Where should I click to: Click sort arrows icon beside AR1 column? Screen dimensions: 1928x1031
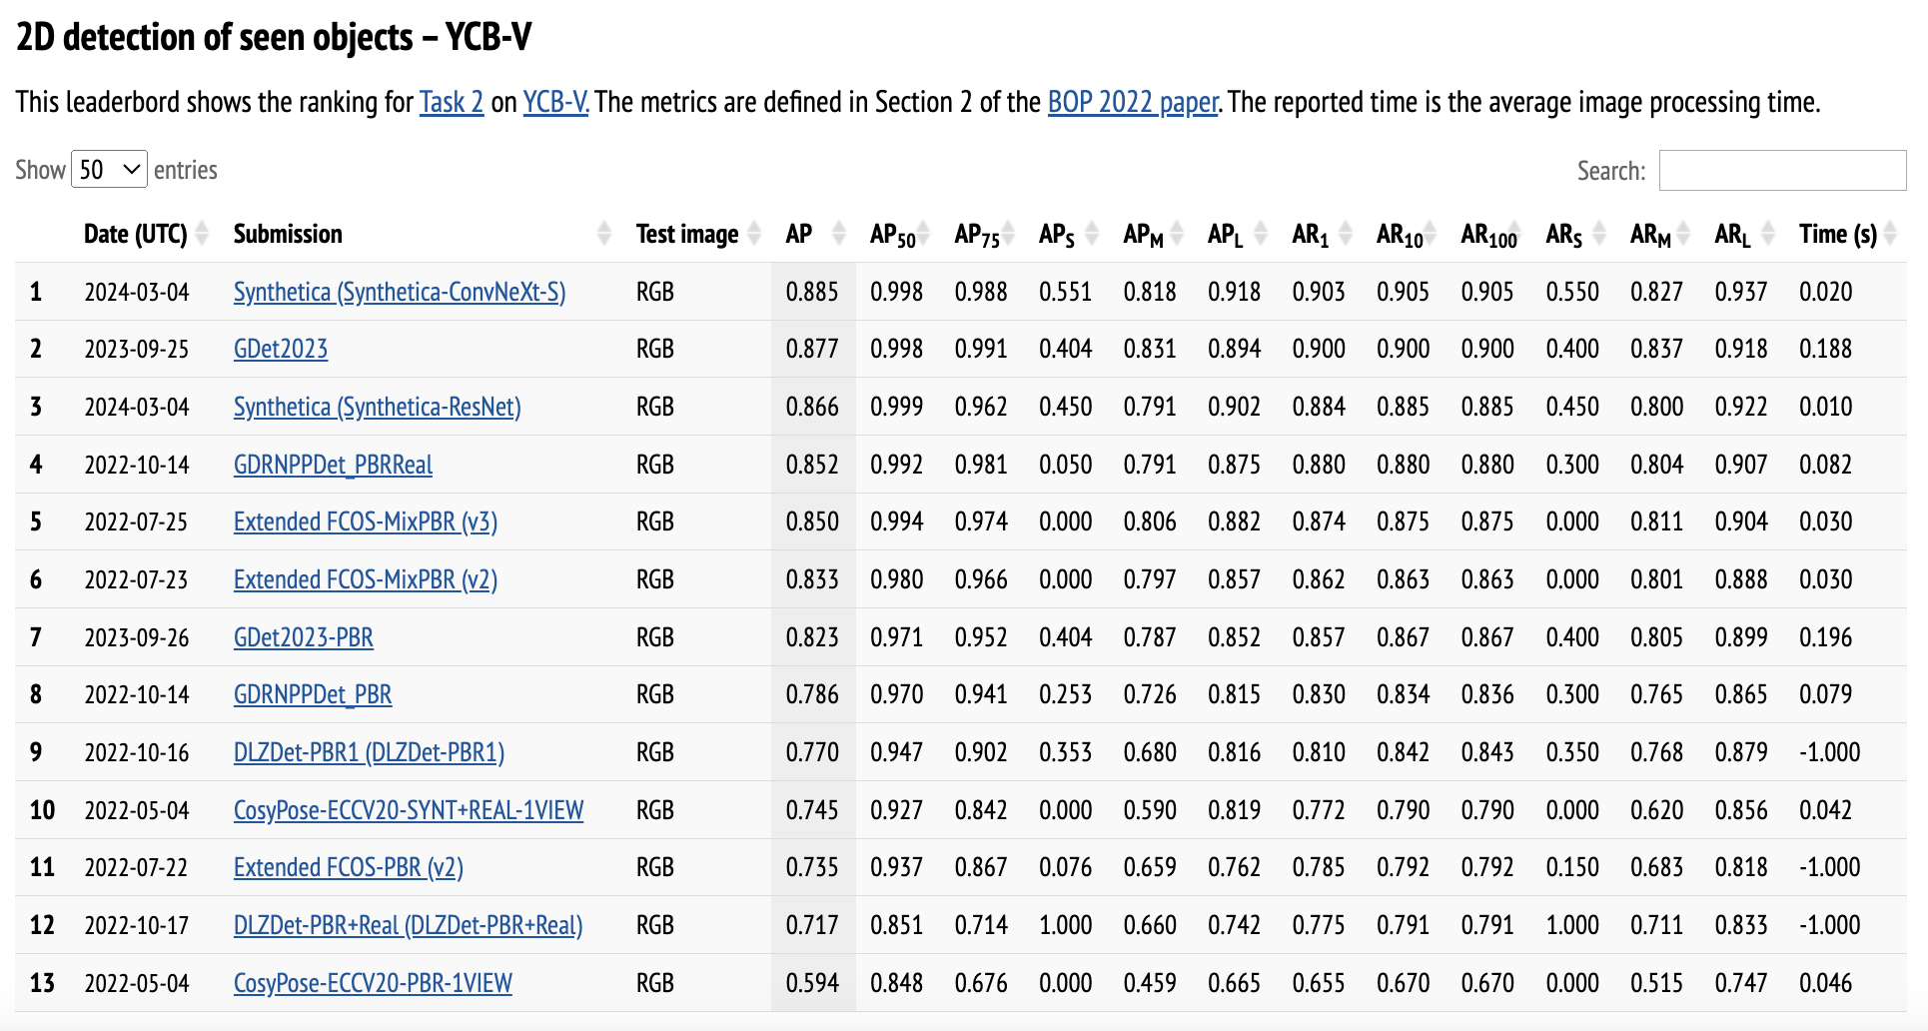pos(1346,234)
